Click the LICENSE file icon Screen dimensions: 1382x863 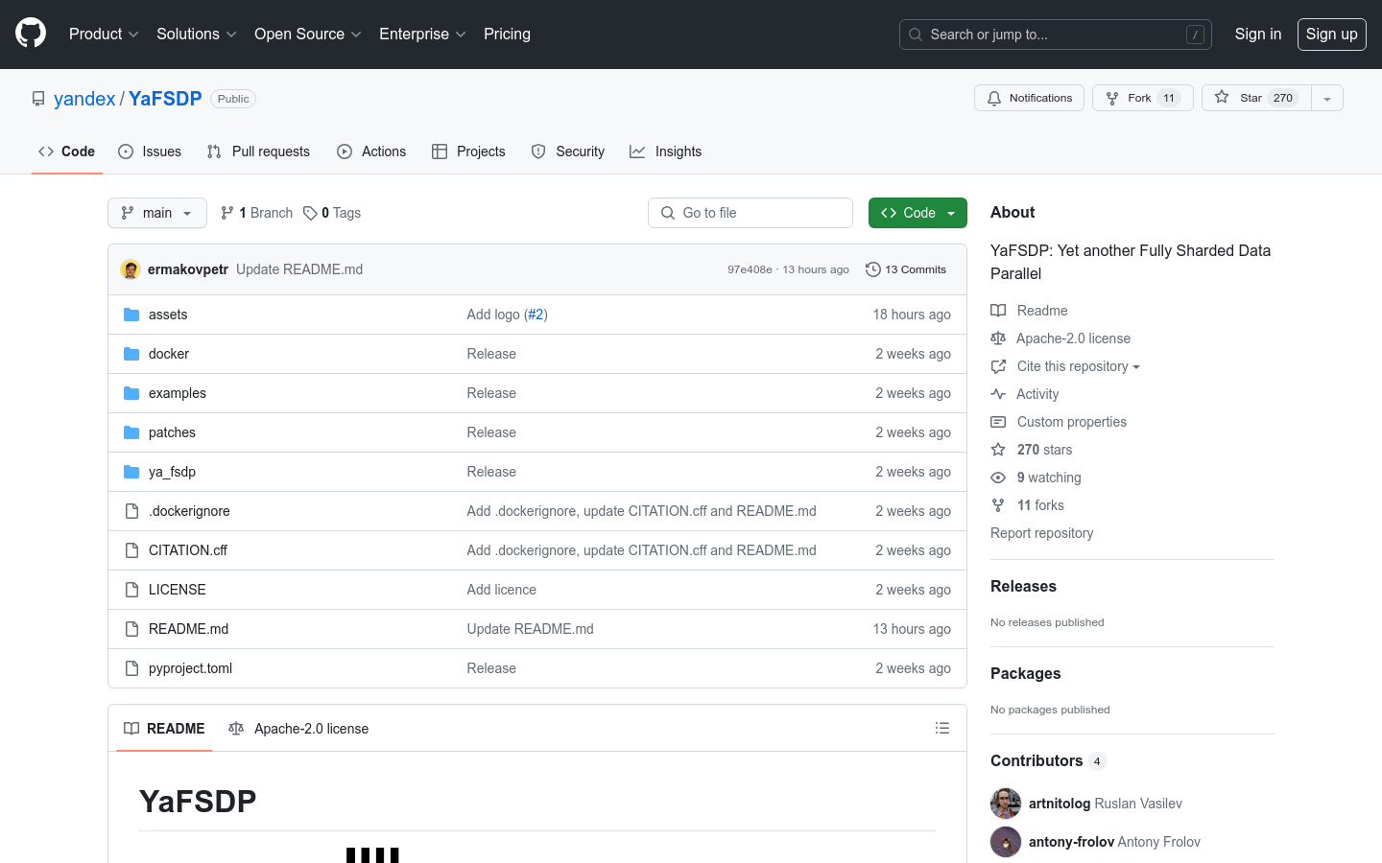(x=131, y=590)
